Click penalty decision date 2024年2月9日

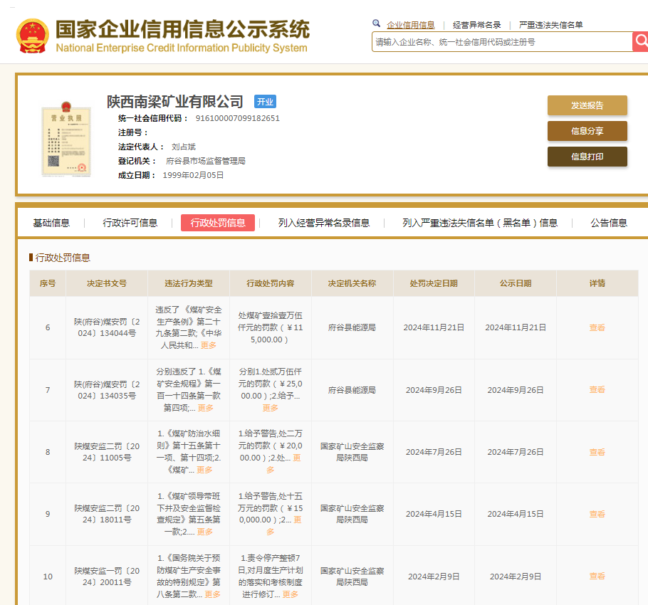click(434, 576)
